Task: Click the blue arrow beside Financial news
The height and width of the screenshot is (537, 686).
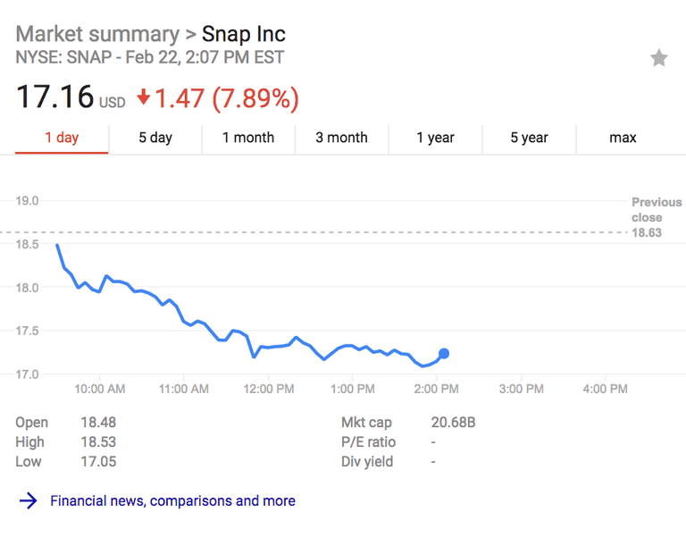Action: click(29, 500)
